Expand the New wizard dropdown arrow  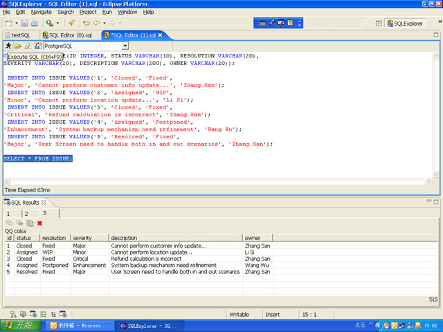[17, 23]
